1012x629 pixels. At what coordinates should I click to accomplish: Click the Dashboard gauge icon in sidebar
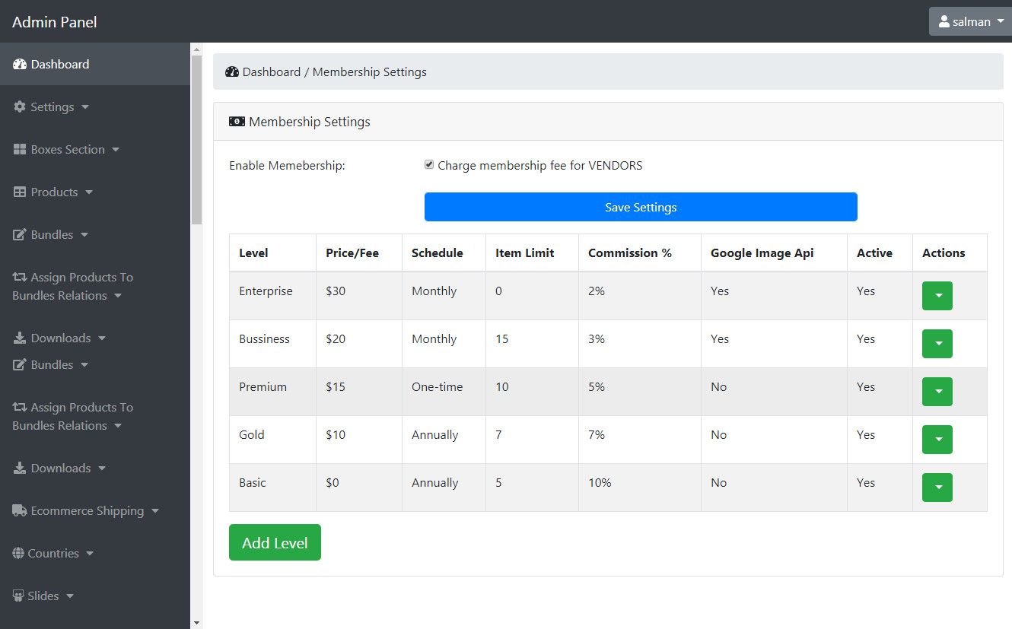pos(20,65)
